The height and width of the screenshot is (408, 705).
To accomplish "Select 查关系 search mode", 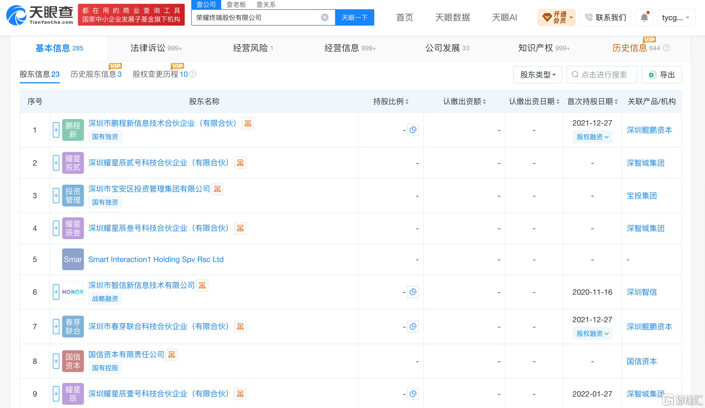I will coord(266,4).
